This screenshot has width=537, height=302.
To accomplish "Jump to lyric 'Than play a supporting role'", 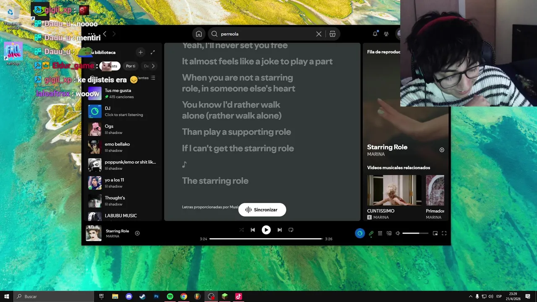I will (236, 132).
